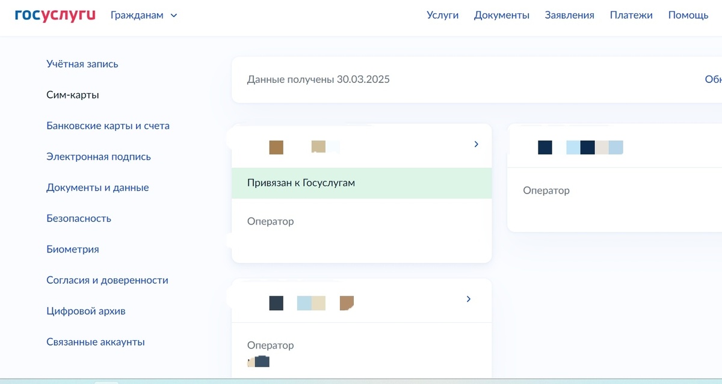Select Сим-карты in the sidebar
Image resolution: width=722 pixels, height=384 pixels.
pos(73,95)
